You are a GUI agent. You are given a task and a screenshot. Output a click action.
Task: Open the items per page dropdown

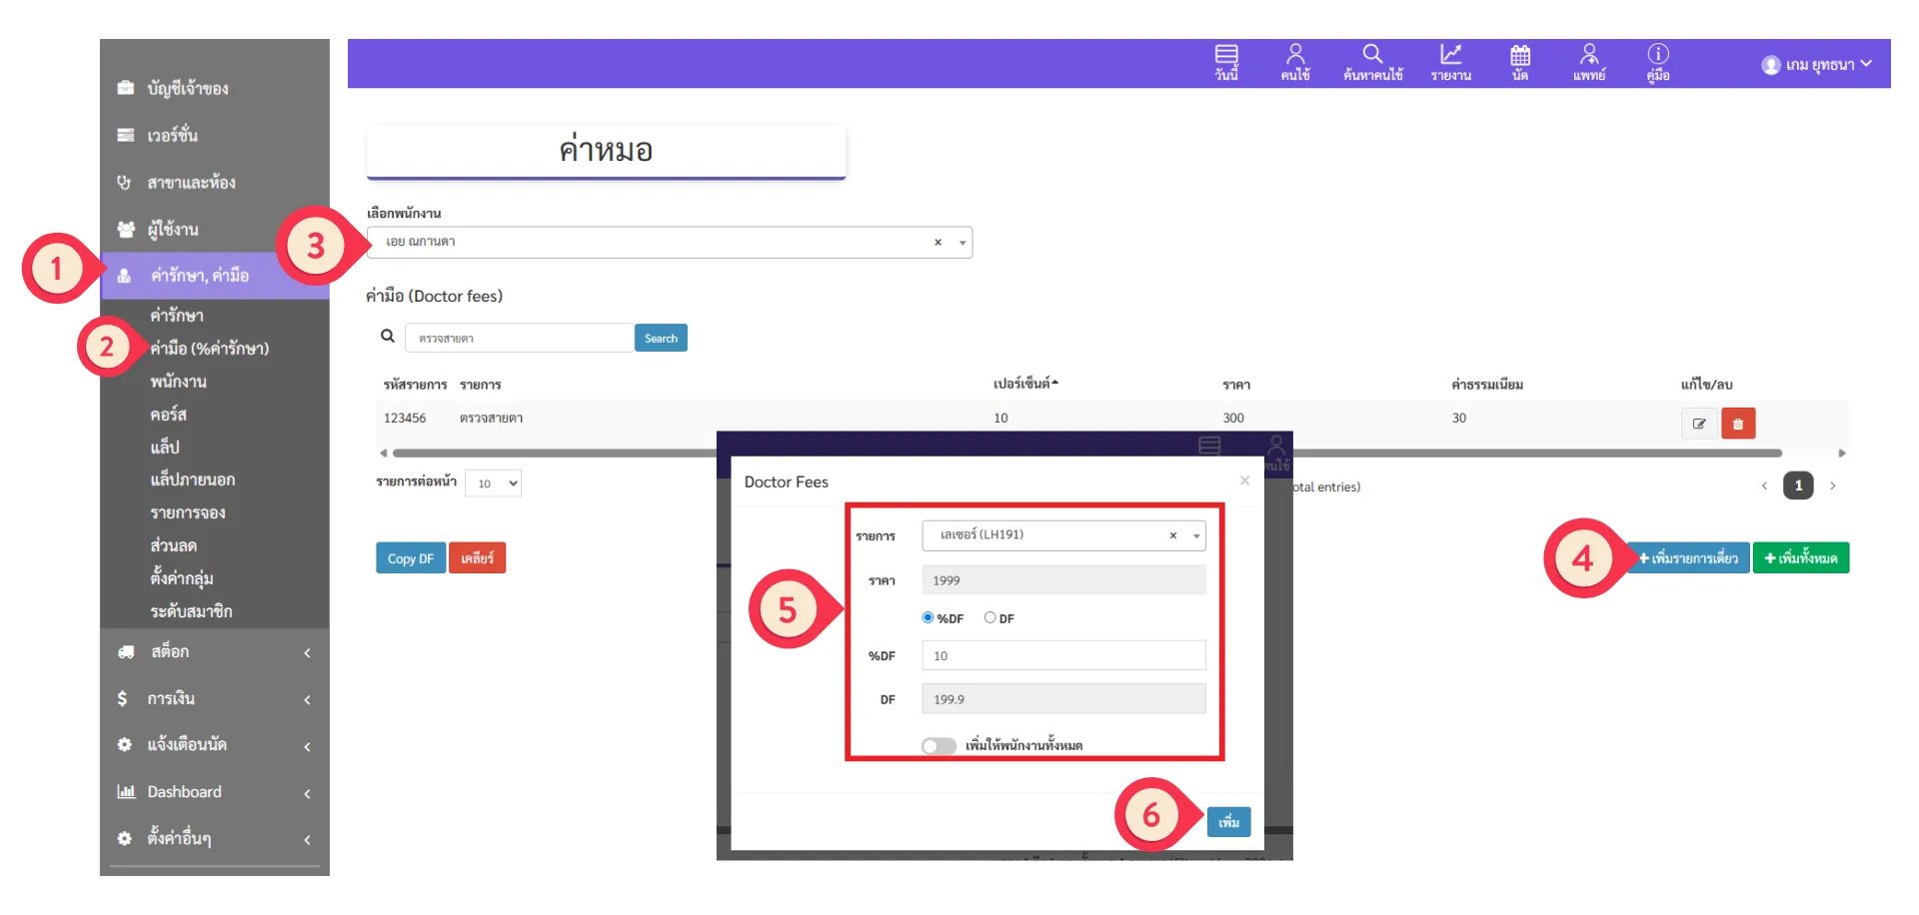[494, 483]
